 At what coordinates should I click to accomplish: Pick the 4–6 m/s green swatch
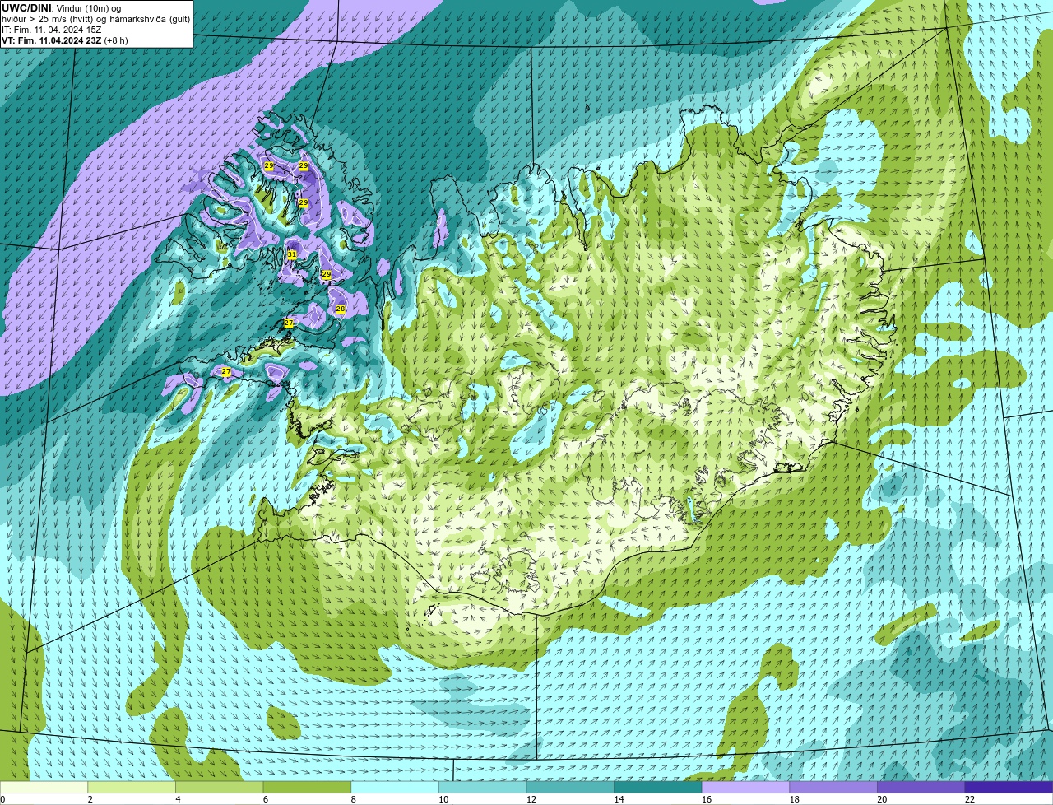pos(220,787)
